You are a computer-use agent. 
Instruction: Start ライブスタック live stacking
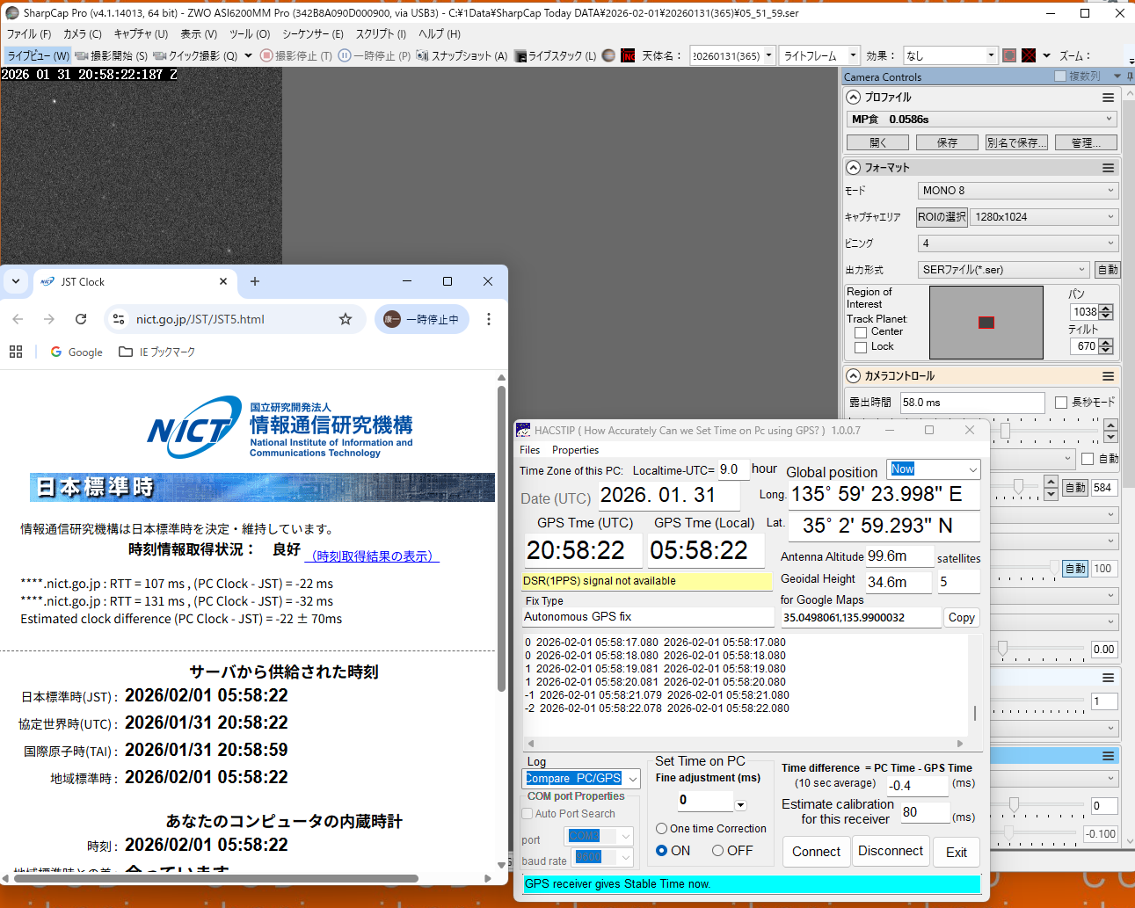[x=520, y=55]
